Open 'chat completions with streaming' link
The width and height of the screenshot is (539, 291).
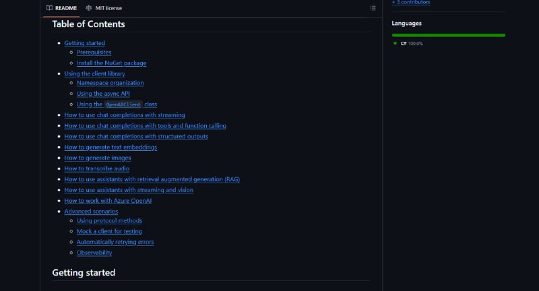pos(125,115)
